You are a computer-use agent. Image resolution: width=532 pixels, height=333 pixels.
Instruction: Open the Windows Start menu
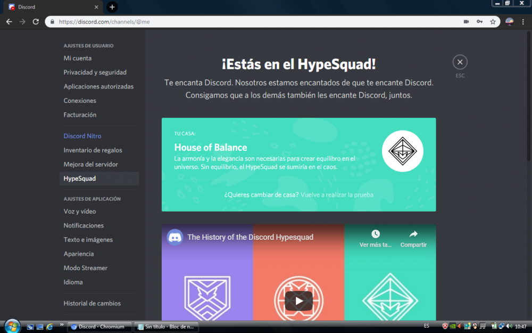[12, 326]
